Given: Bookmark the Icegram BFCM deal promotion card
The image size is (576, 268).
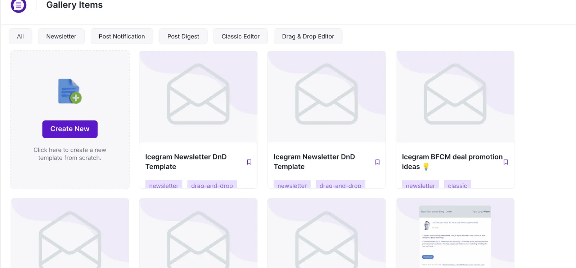Looking at the screenshot, I should [506, 162].
